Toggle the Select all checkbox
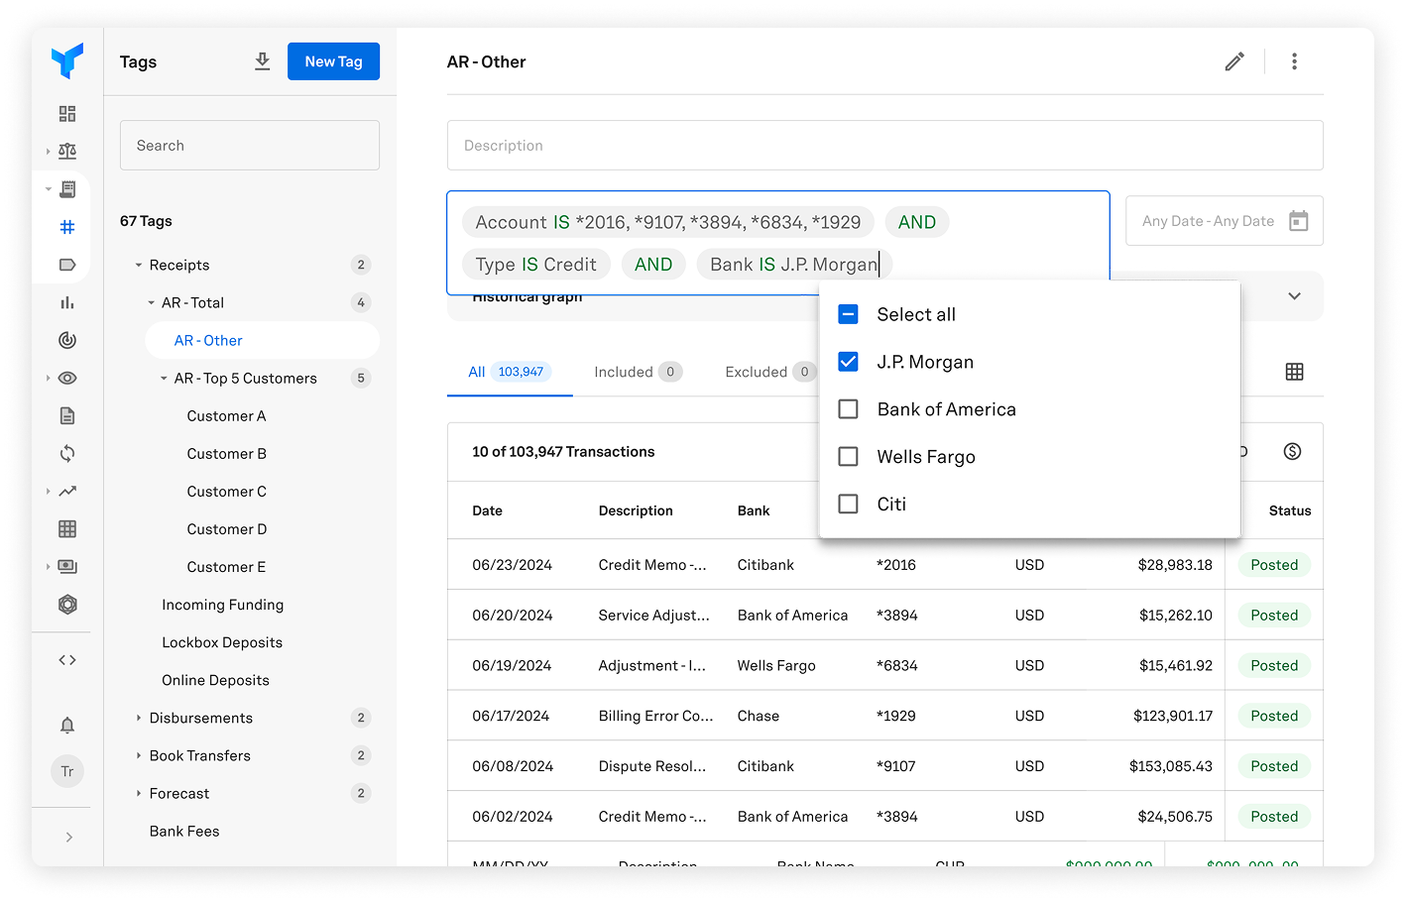1406x903 pixels. (848, 314)
